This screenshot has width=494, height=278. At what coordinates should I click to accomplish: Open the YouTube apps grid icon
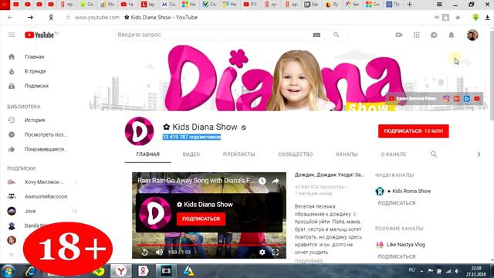[417, 35]
